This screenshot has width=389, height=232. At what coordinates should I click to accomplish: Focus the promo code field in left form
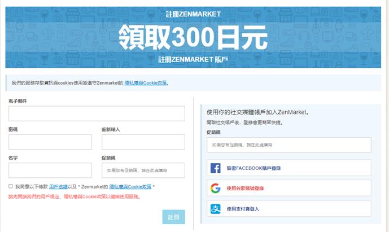tap(143, 170)
